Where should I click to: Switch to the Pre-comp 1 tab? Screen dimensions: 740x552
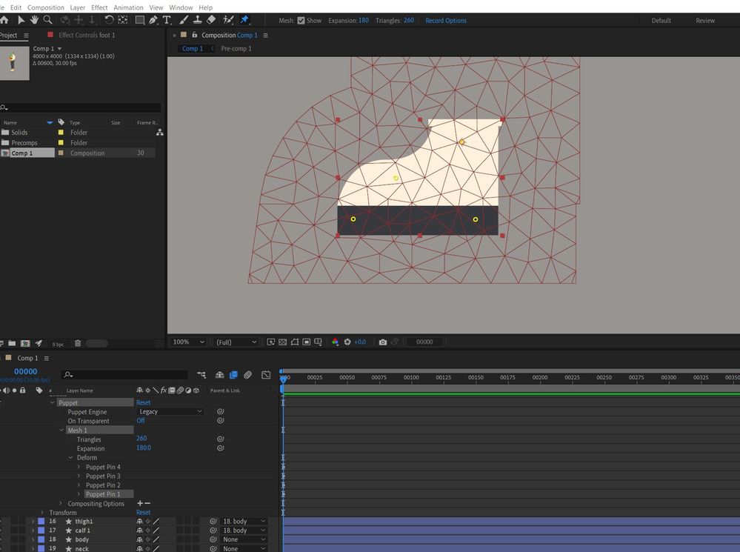(236, 49)
